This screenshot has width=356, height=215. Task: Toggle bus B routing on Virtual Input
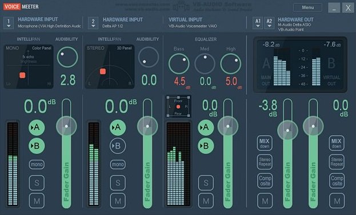point(206,146)
